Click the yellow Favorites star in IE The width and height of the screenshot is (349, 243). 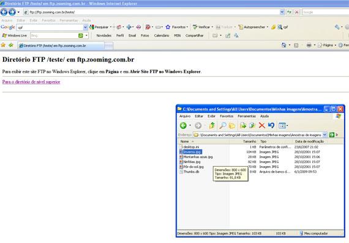click(3, 45)
